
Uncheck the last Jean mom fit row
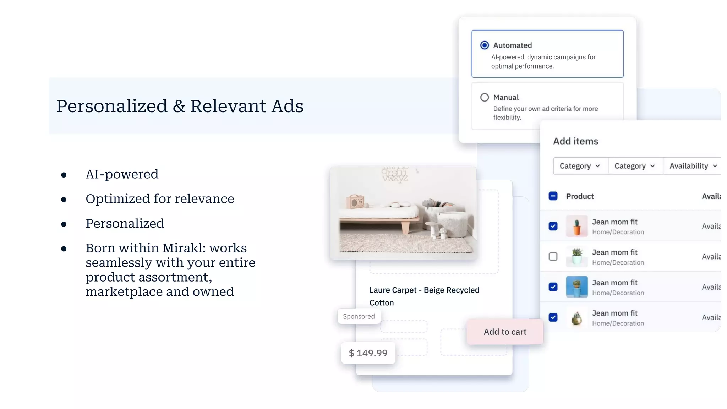pos(553,317)
